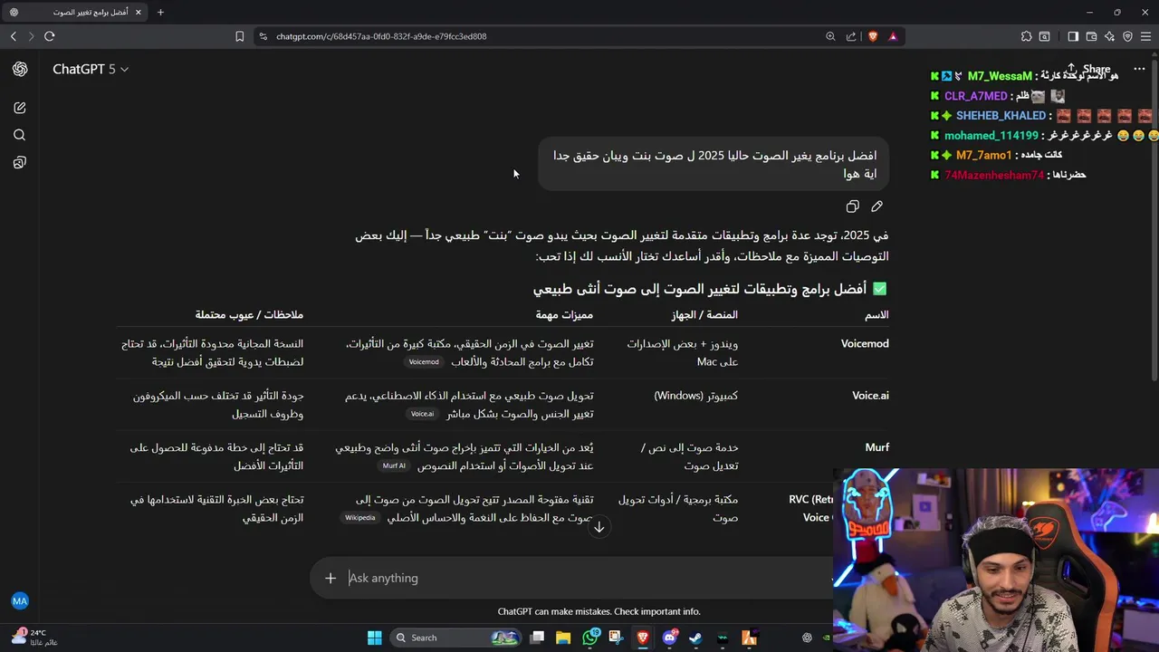Close the ChatGPT browser tab

(138, 12)
